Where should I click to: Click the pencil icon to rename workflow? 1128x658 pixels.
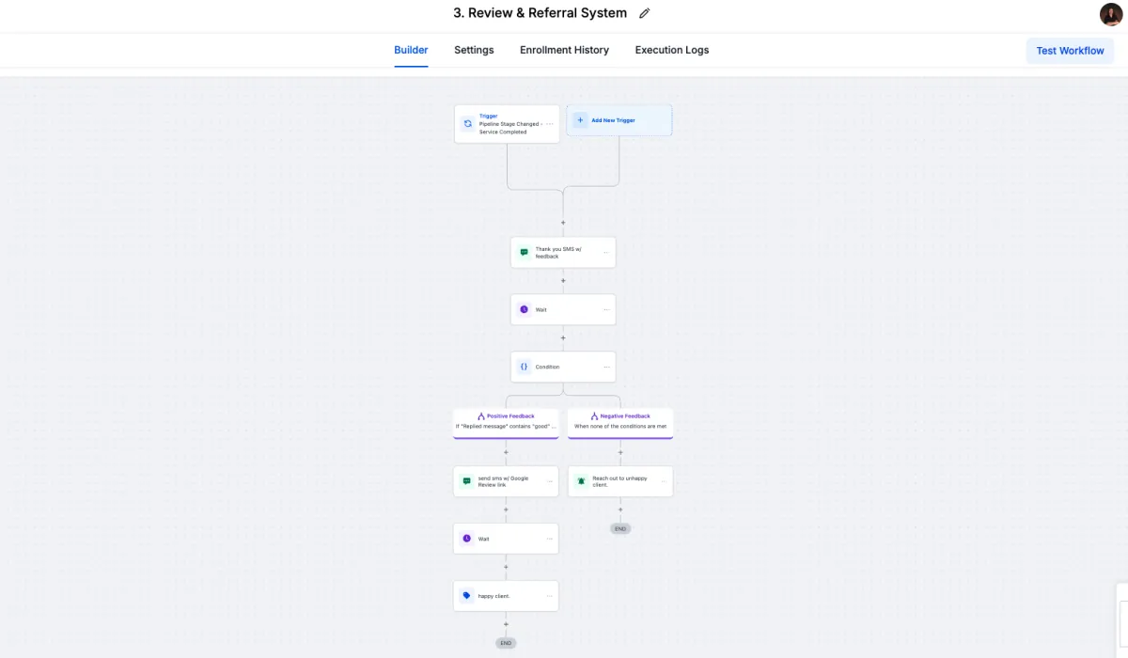644,14
